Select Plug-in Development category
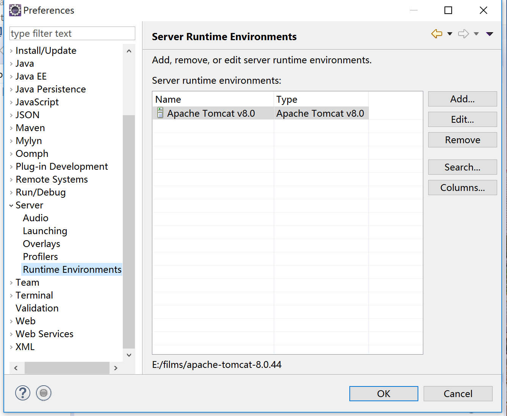The height and width of the screenshot is (416, 507). point(62,166)
